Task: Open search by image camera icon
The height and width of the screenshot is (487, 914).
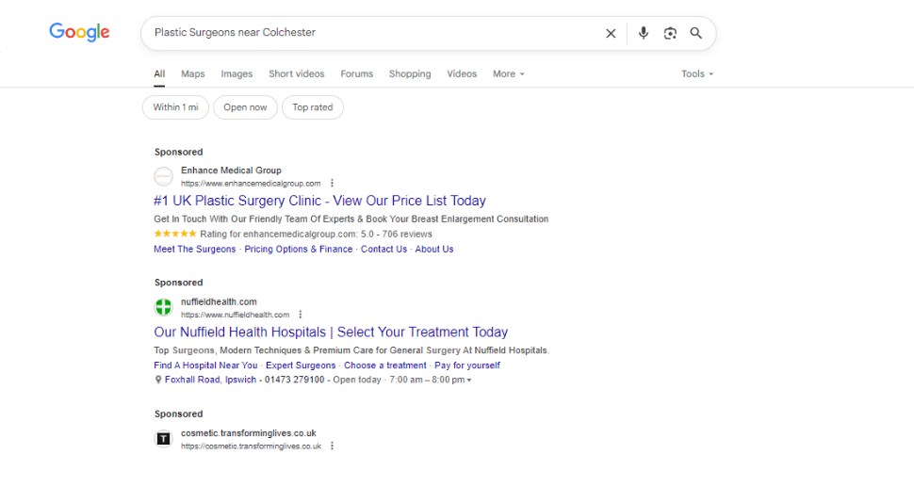Action: (x=670, y=33)
